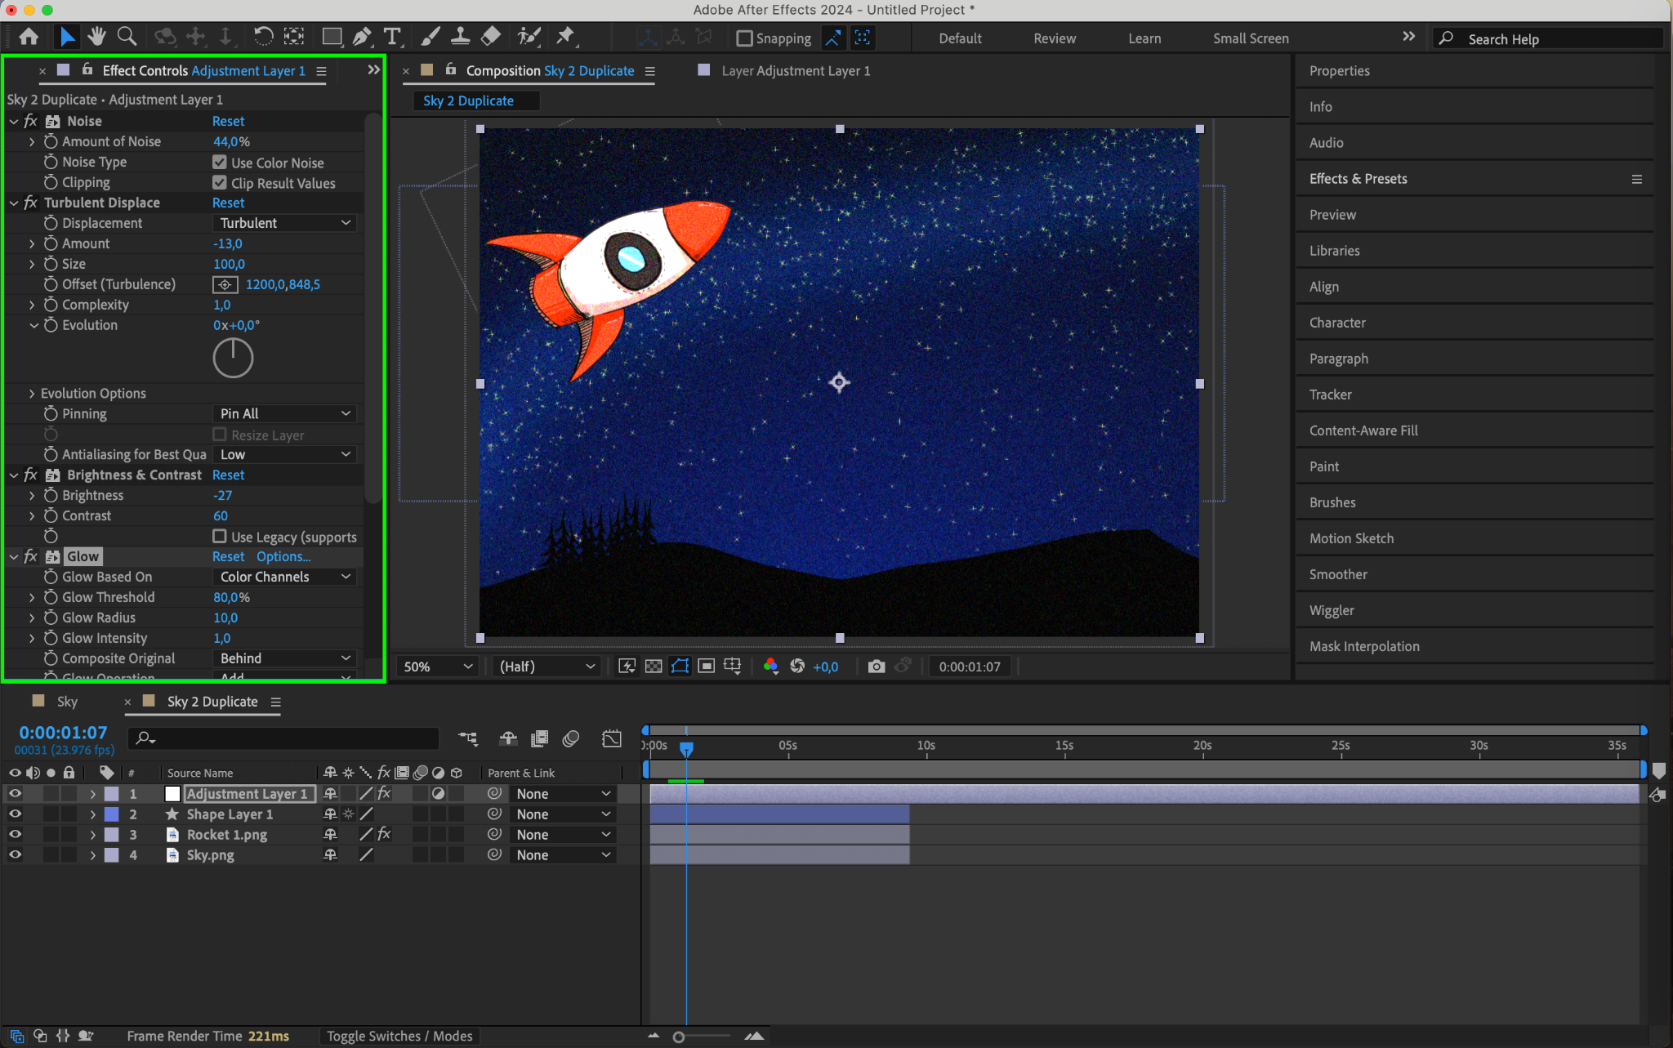This screenshot has height=1048, width=1673.
Task: Select the Pen tool
Action: click(x=361, y=37)
